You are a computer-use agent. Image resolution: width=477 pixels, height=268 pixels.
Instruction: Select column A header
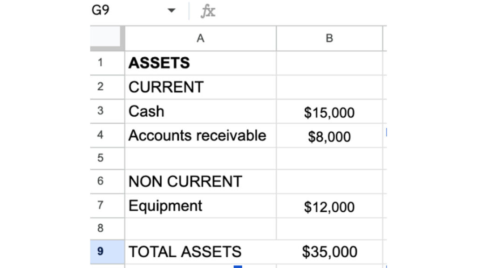click(200, 38)
